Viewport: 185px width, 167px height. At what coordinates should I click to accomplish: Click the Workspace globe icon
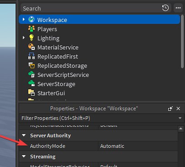point(31,19)
